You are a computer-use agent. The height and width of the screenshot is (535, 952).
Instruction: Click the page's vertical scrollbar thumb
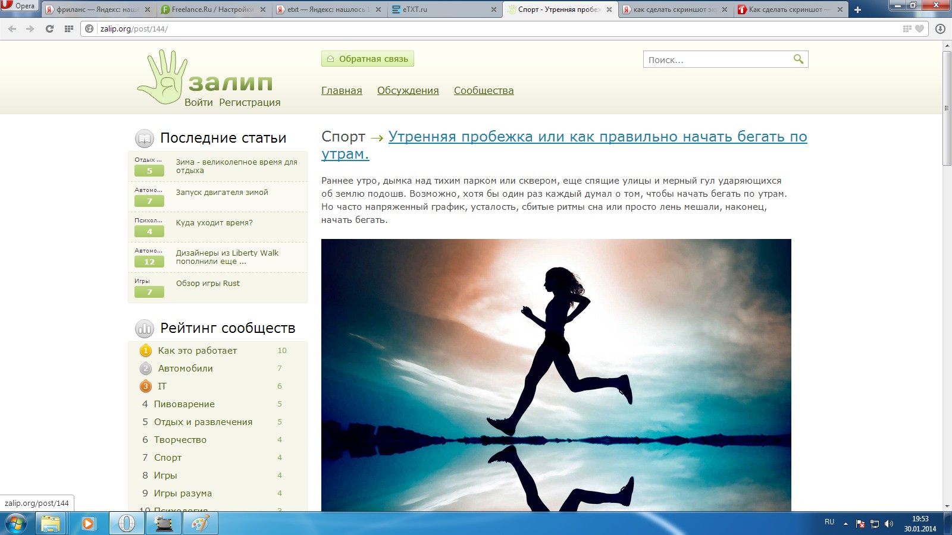click(x=947, y=109)
